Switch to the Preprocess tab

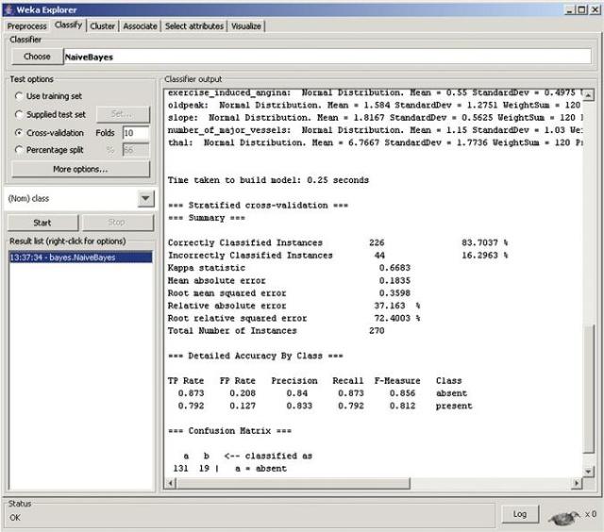point(27,26)
